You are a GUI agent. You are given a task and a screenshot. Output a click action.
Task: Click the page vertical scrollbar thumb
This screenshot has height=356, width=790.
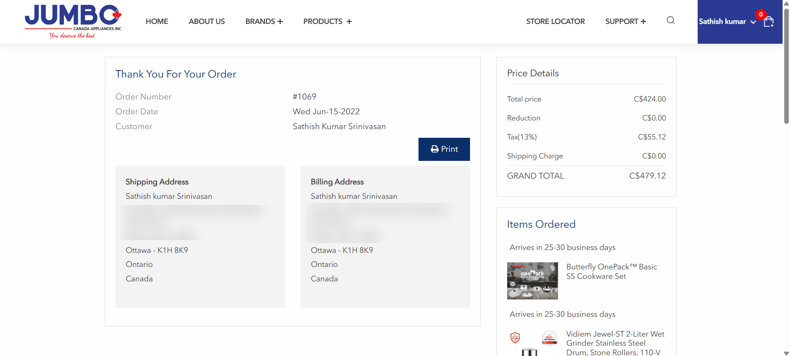pyautogui.click(x=786, y=66)
